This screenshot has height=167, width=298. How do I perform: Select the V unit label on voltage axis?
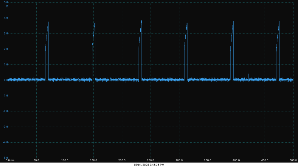[7, 6]
